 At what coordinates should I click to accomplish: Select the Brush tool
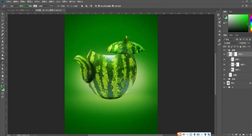coord(3,38)
